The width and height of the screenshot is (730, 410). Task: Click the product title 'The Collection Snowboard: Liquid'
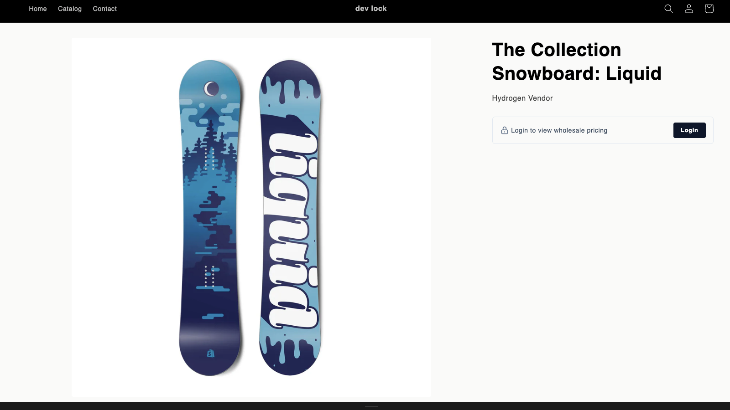(x=577, y=61)
